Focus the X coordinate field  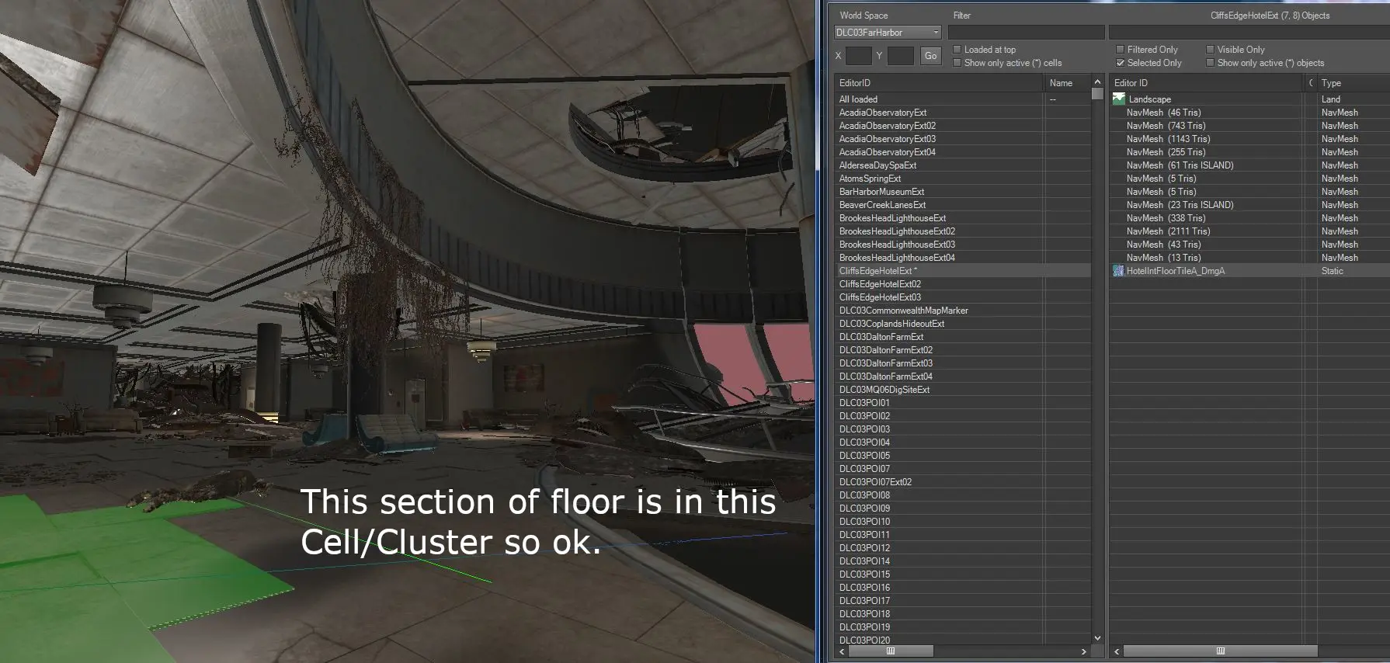pos(858,56)
